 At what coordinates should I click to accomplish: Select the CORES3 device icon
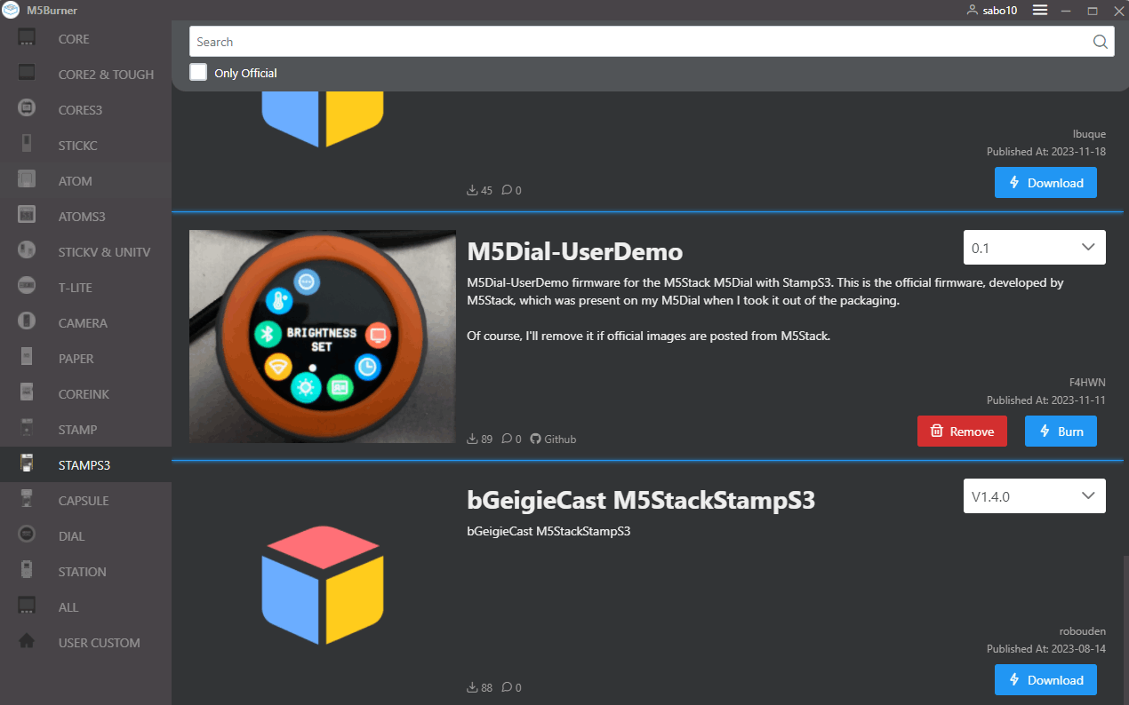pos(27,109)
